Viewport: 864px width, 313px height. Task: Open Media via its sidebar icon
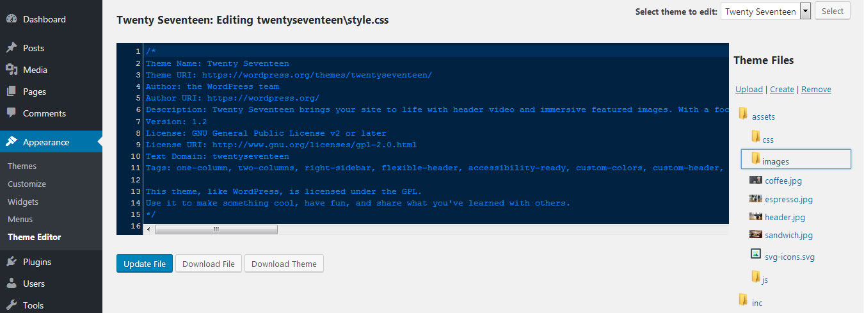[12, 70]
